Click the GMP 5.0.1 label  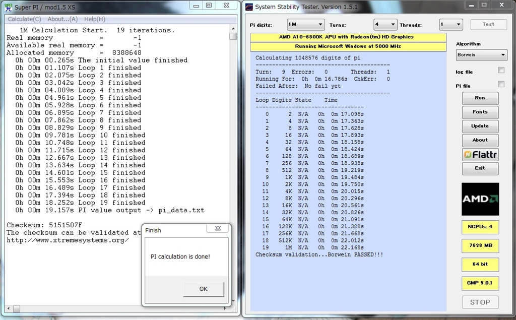pos(480,283)
